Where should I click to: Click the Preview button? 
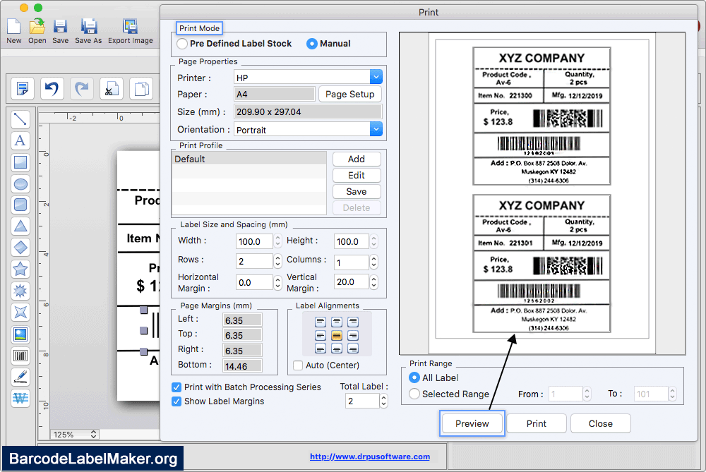[x=472, y=423]
